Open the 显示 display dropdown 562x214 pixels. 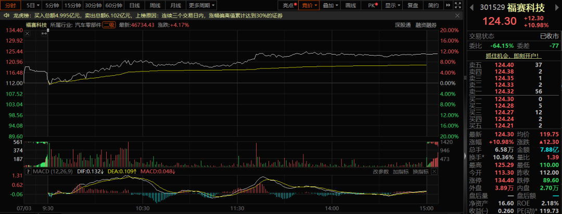click(x=392, y=5)
